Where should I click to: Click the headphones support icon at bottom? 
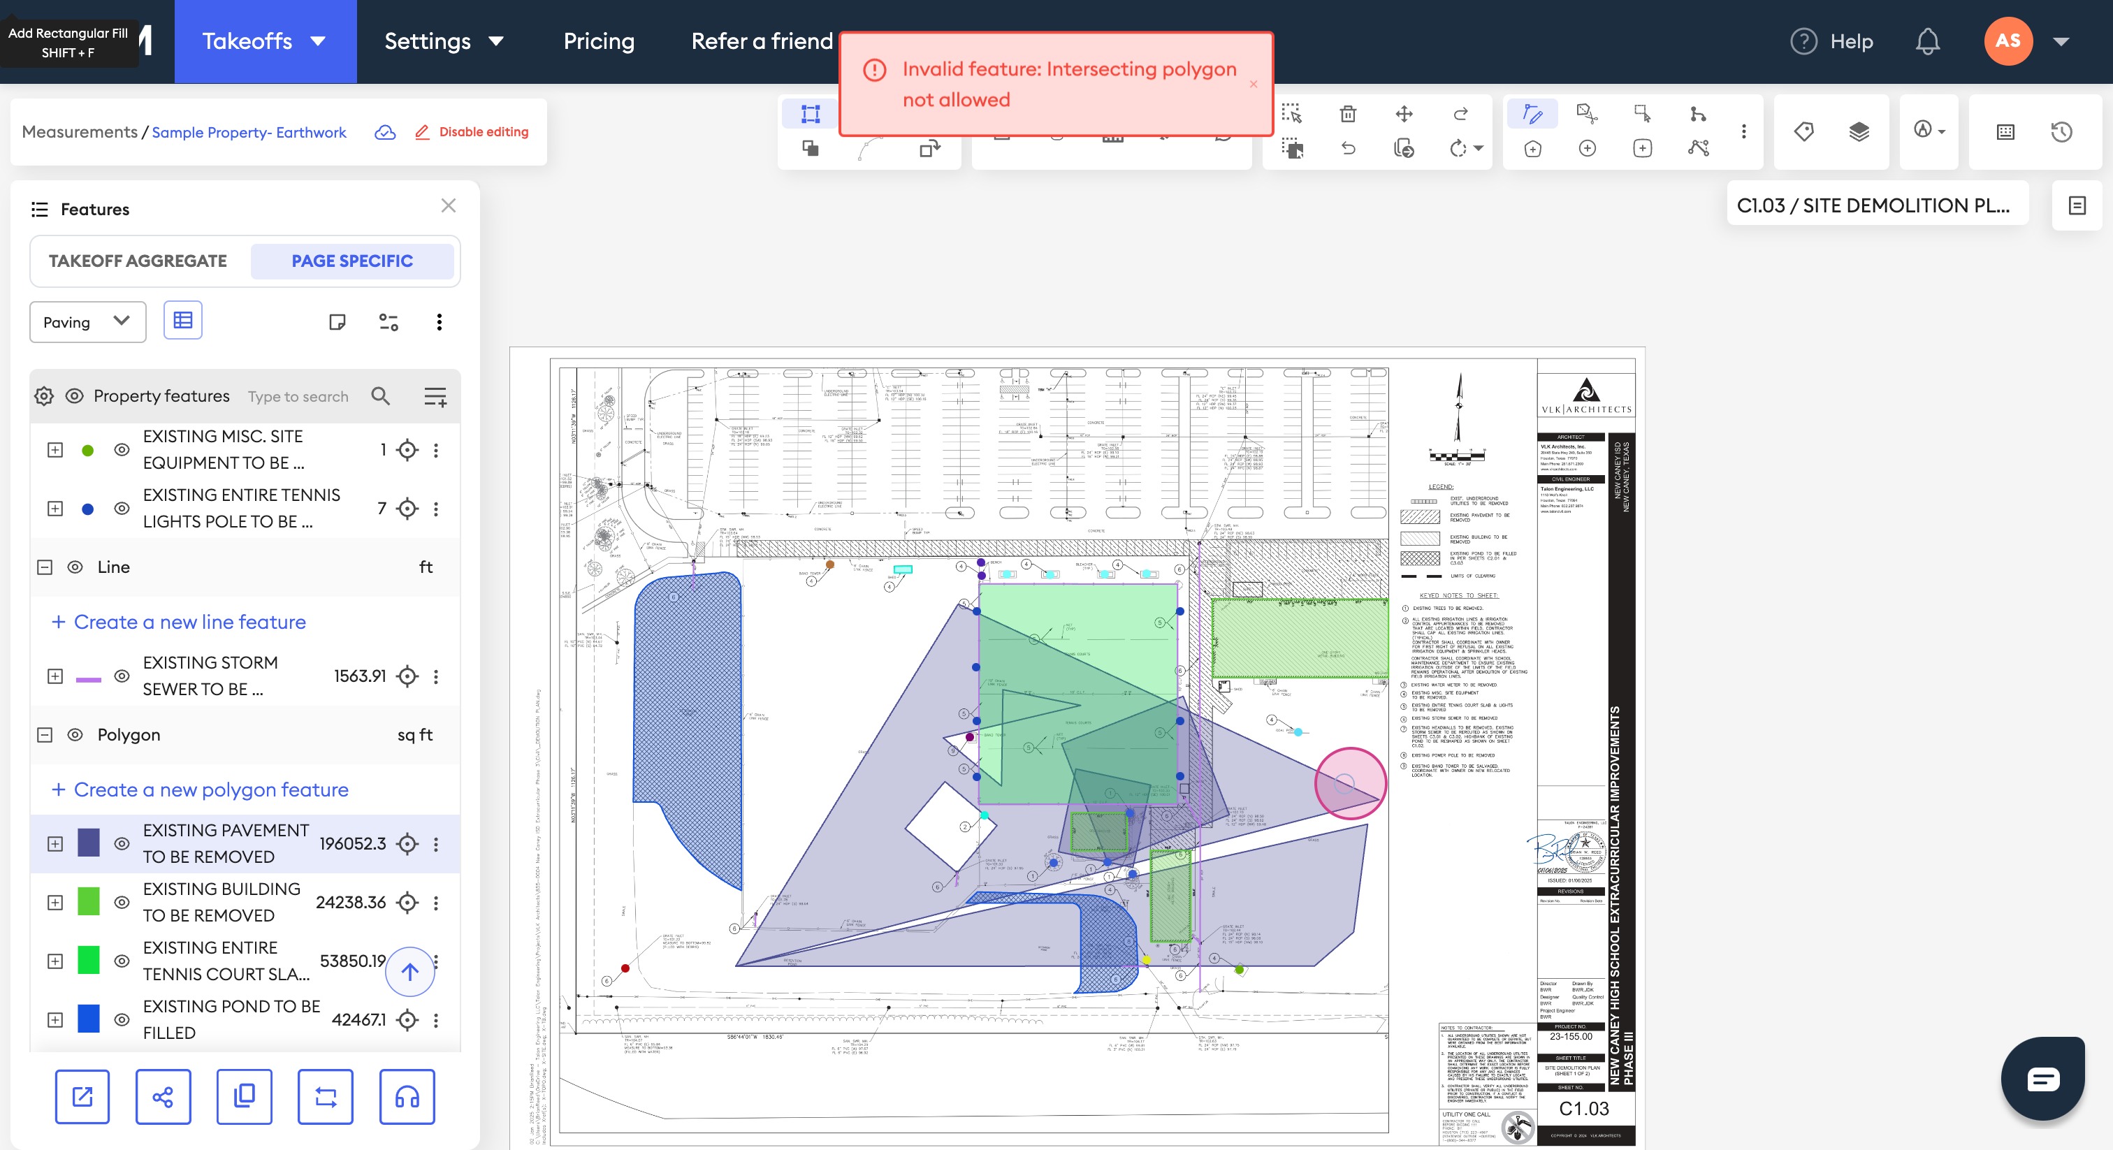pos(407,1097)
